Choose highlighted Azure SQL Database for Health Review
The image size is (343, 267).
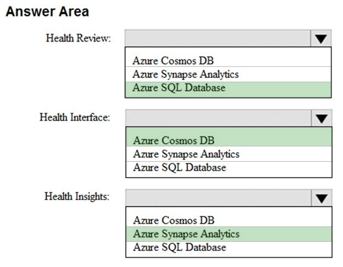(x=228, y=89)
